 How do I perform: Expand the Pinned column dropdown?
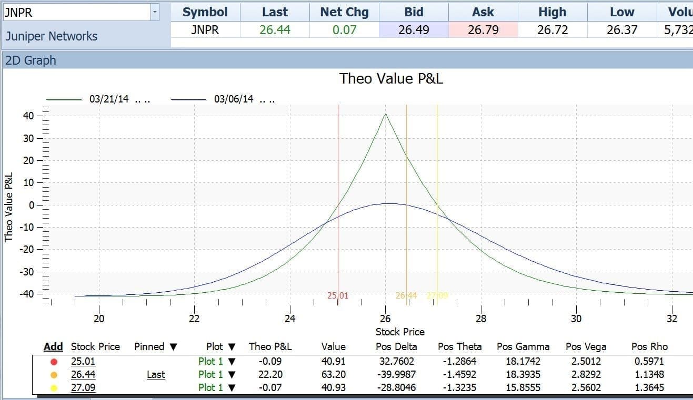pos(173,347)
